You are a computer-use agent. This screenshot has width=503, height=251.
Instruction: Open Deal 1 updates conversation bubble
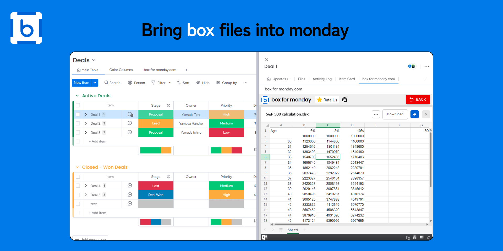pyautogui.click(x=130, y=115)
